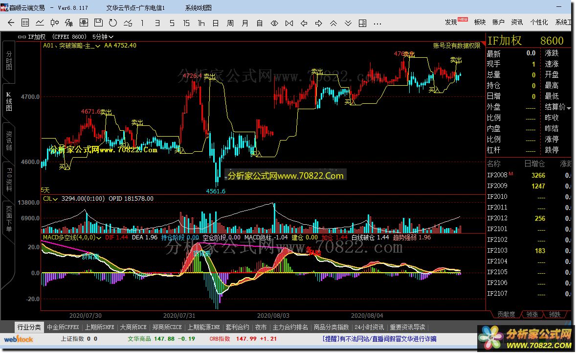Select the 上期能源INE bottom tab
Viewport: 576px width, 353px height.
pyautogui.click(x=204, y=327)
